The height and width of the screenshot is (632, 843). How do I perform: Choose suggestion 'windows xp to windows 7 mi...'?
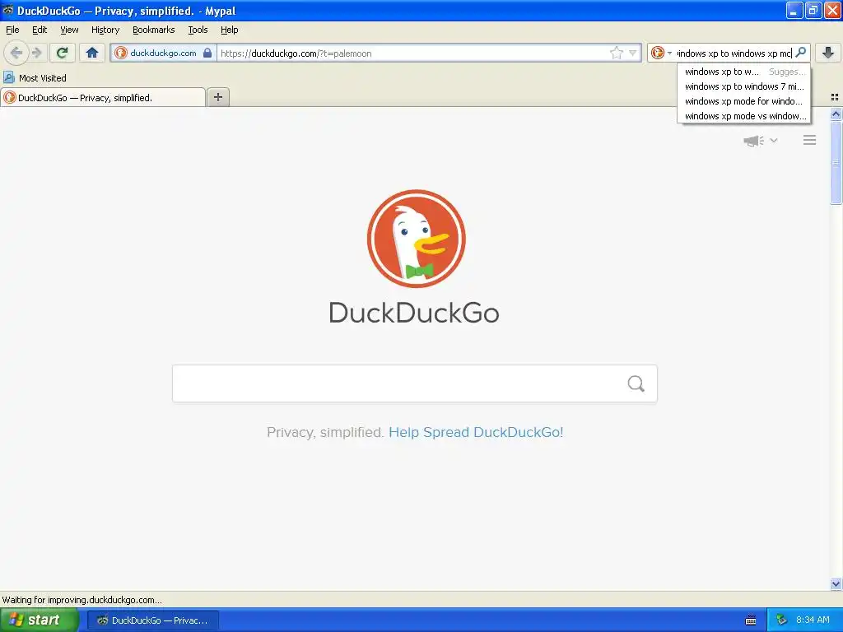point(744,86)
